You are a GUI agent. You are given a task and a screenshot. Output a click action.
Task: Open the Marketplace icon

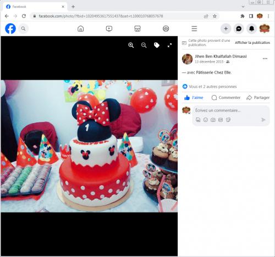(x=137, y=29)
